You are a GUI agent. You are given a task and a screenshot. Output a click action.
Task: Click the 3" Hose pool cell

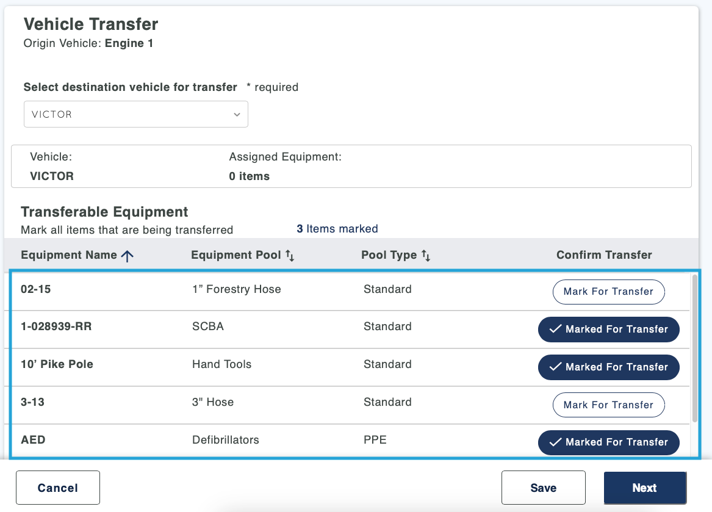pyautogui.click(x=213, y=402)
